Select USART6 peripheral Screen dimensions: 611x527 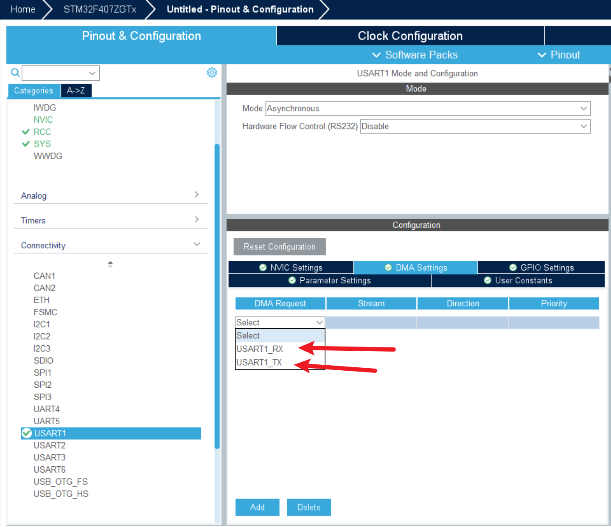[50, 470]
